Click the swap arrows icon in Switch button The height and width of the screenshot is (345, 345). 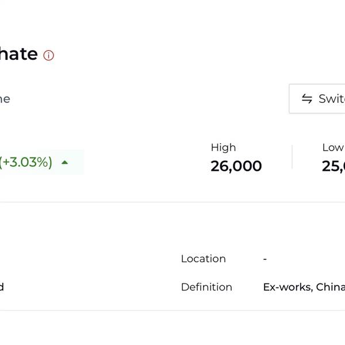(x=307, y=99)
